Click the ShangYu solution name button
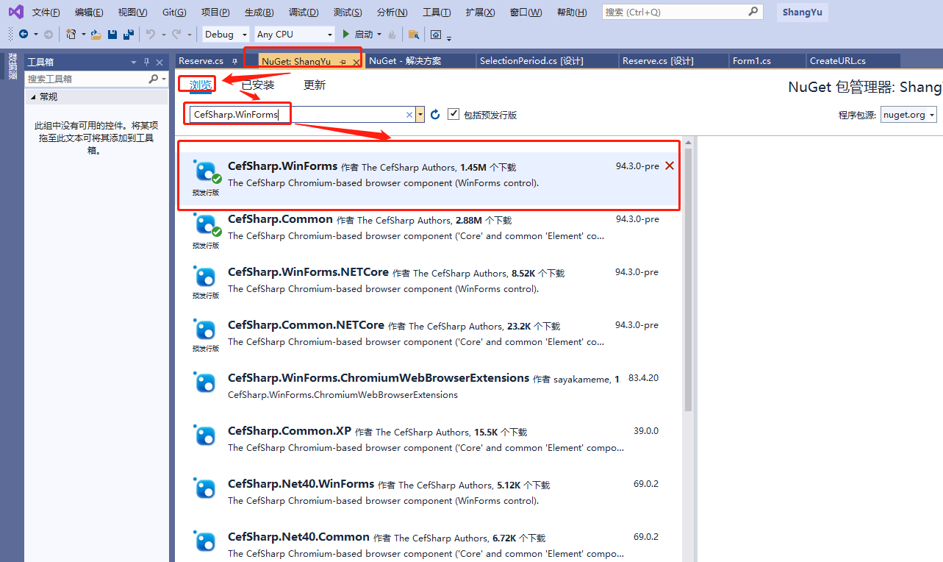Screen dimensions: 943x562 click(802, 12)
